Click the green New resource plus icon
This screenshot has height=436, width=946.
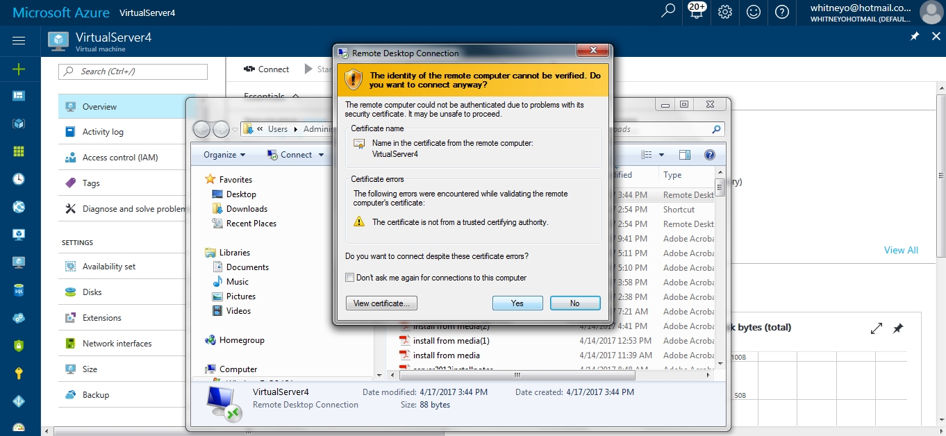pyautogui.click(x=19, y=69)
